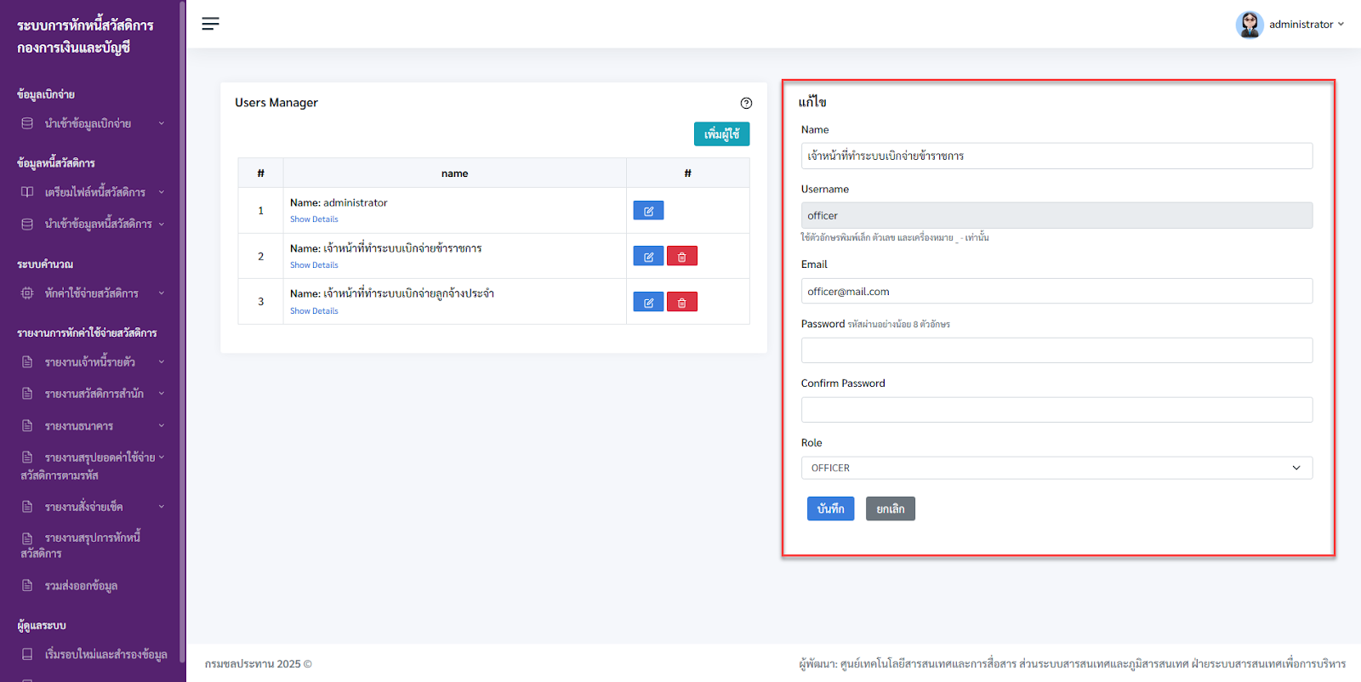Click the 'Users Manager' panel title
The width and height of the screenshot is (1361, 682).
point(276,103)
